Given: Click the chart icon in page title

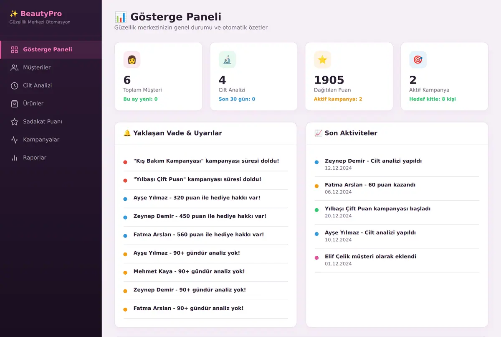Looking at the screenshot, I should pyautogui.click(x=121, y=17).
